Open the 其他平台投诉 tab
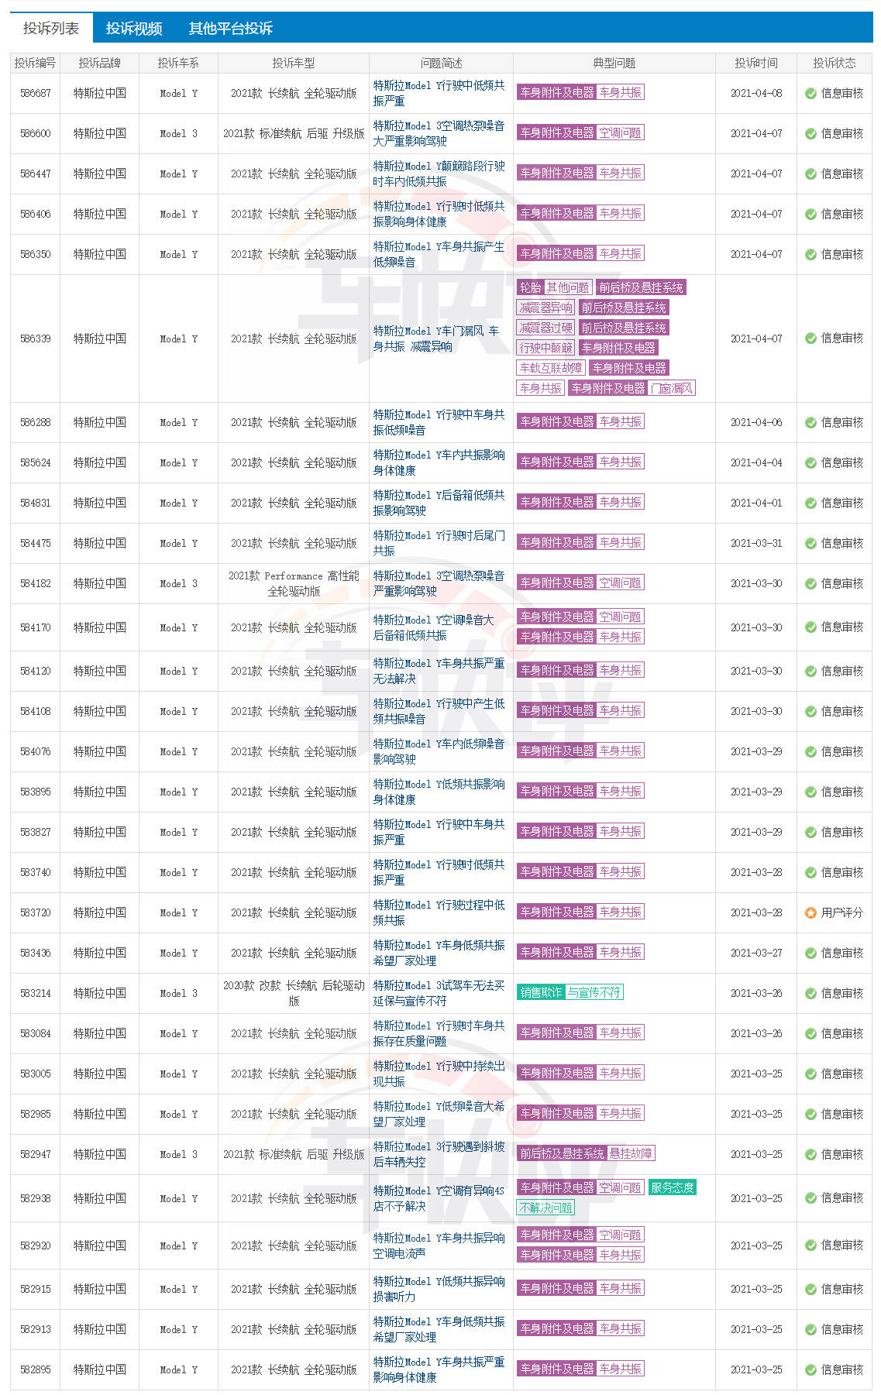Viewport: 881px width, 1395px height. point(230,29)
